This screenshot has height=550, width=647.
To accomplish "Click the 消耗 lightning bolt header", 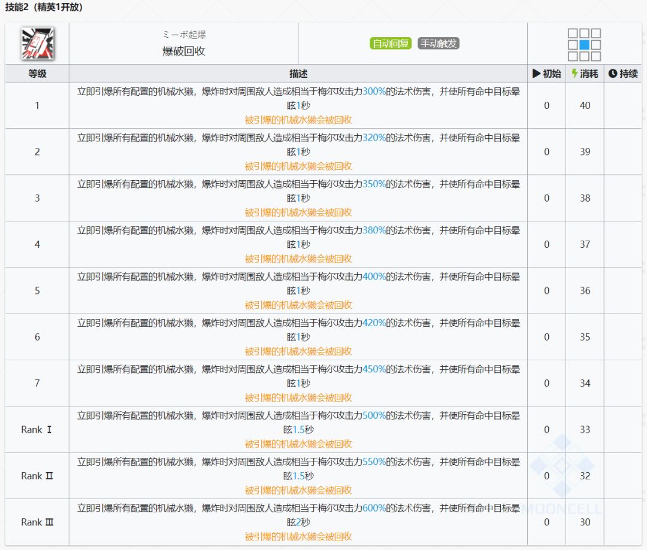I will (585, 74).
